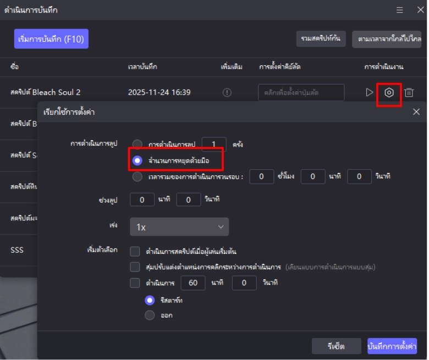Enable run script when player starts checkbox
This screenshot has height=360, width=429.
tap(135, 252)
